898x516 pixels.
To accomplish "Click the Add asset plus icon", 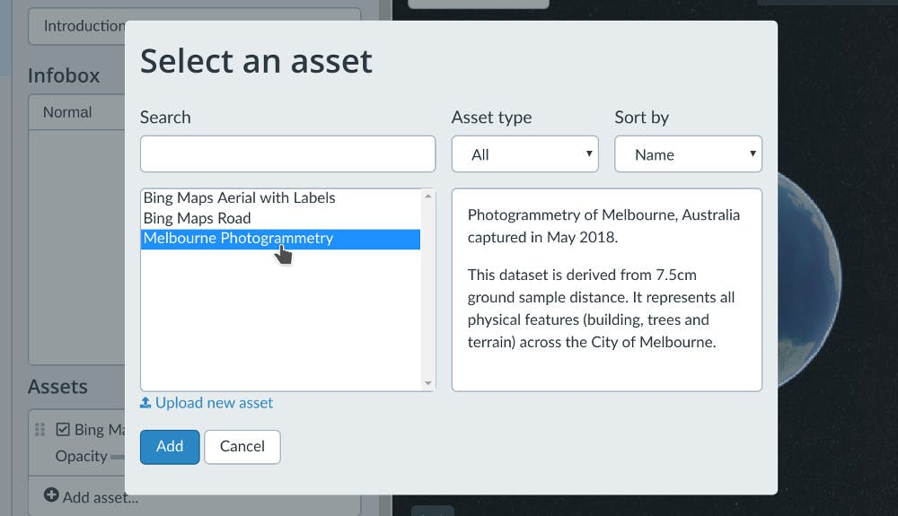I will click(x=51, y=495).
